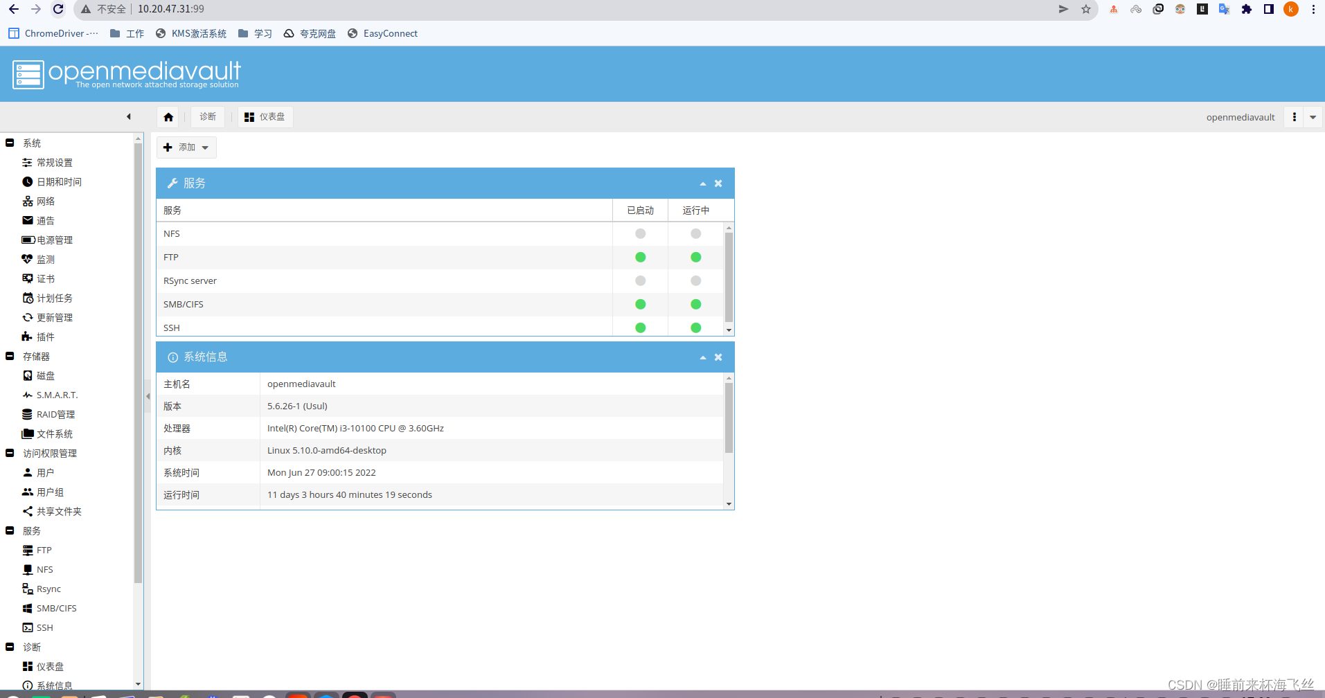Open the KMS激活系统 bookmark
The width and height of the screenshot is (1325, 698).
click(191, 34)
